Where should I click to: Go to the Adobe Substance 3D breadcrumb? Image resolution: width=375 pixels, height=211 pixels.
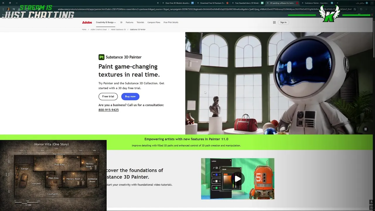tap(118, 29)
